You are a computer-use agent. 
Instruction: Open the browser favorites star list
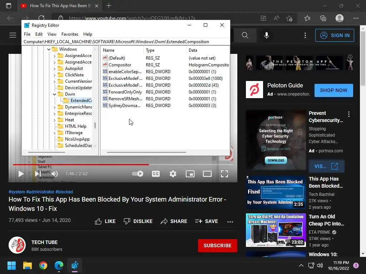pos(307,18)
